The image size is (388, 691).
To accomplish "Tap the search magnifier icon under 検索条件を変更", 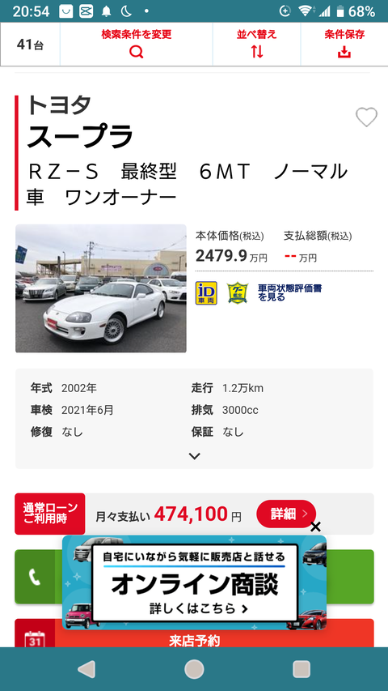I will point(137,52).
